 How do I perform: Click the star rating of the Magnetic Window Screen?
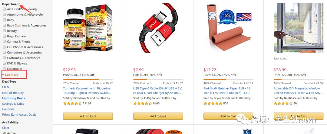click(x=283, y=103)
